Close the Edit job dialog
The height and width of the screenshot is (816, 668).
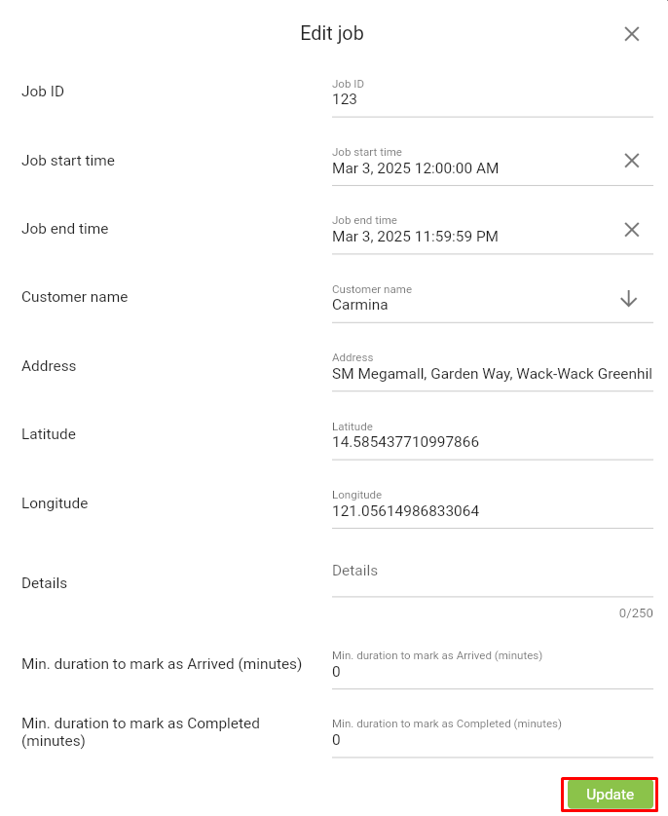[x=632, y=34]
